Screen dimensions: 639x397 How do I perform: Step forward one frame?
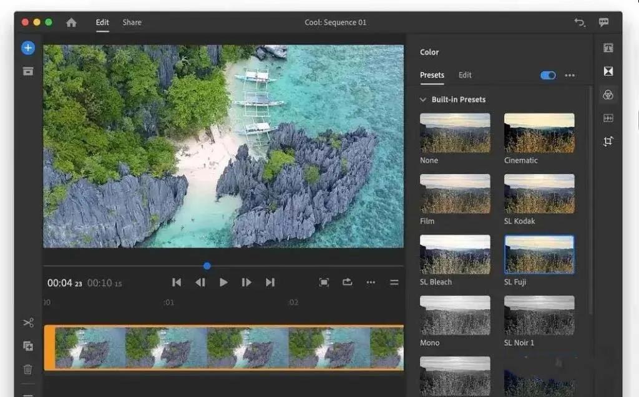pos(246,282)
